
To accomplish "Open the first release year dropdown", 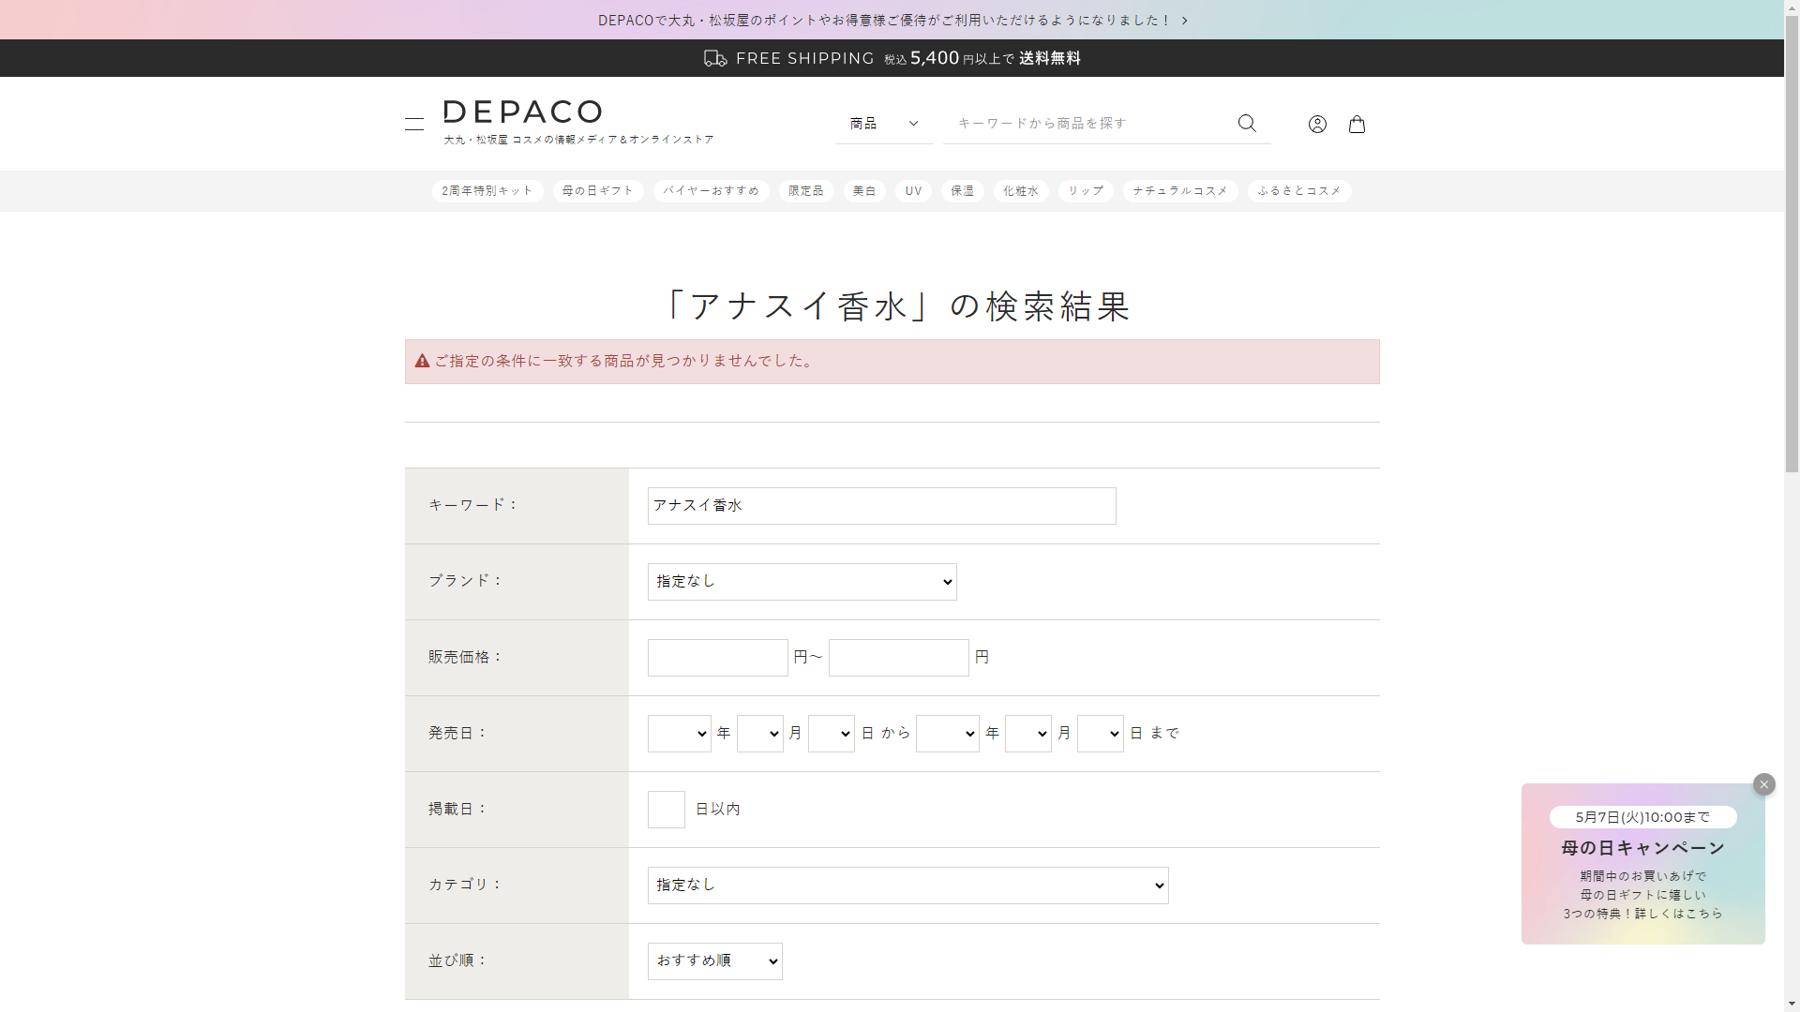I will click(679, 734).
